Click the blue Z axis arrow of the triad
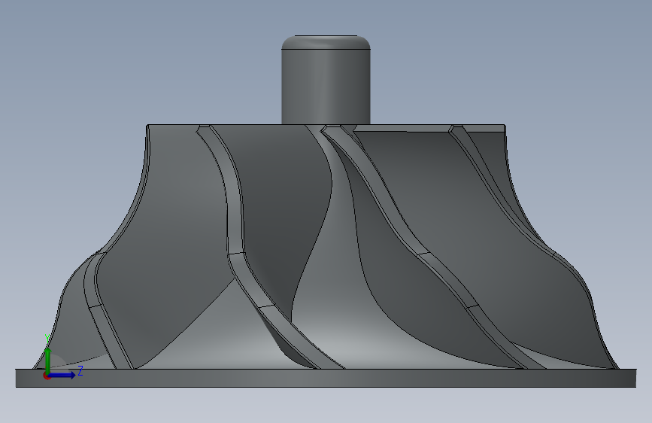Screen dimensions: 652x423 point(62,375)
